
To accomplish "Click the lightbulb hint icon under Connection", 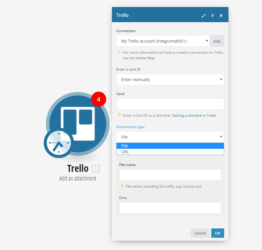I will pyautogui.click(x=119, y=52).
